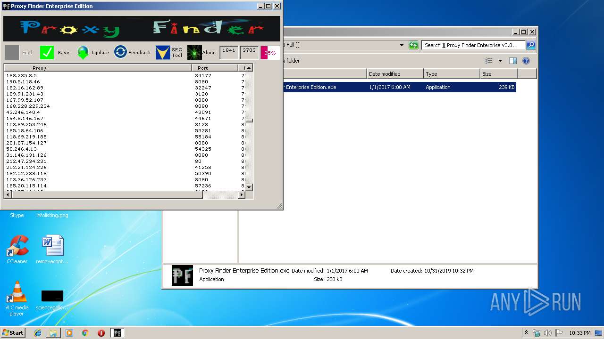Image resolution: width=604 pixels, height=339 pixels.
Task: Select proxy row 185.18.64.106
Action: 125,130
